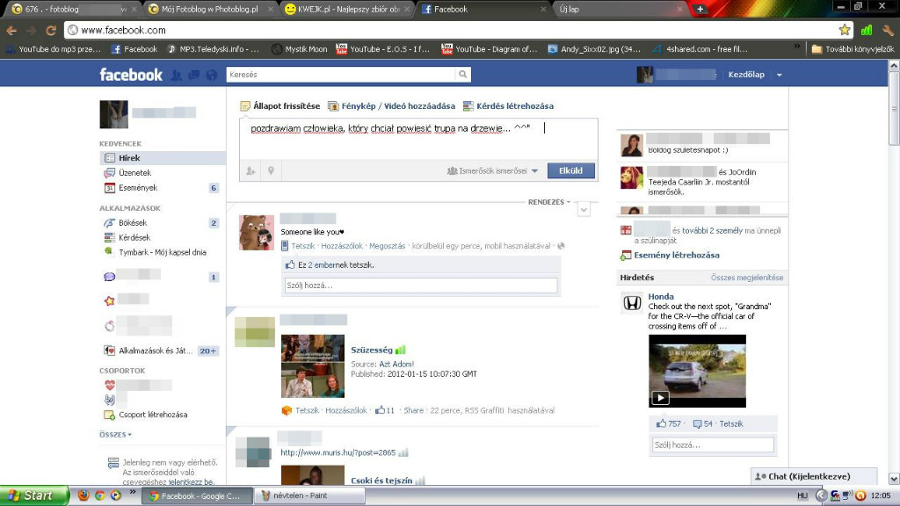Click Megosztás on Someone like you post

pos(387,246)
